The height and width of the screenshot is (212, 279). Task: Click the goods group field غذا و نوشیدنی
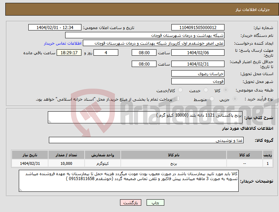pyautogui.click(x=146, y=140)
